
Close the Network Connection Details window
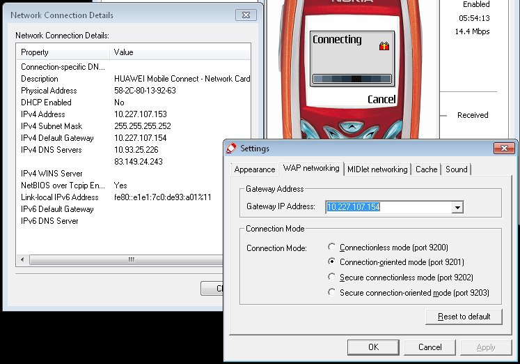coord(246,15)
